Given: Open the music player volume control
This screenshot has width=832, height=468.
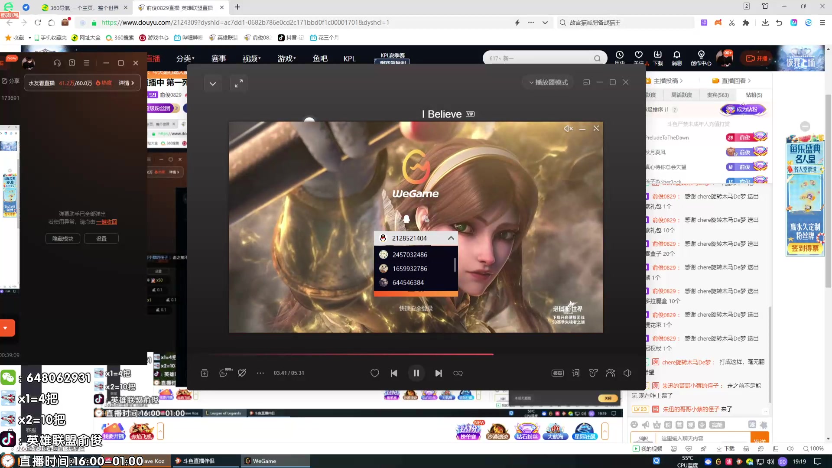Looking at the screenshot, I should 627,373.
